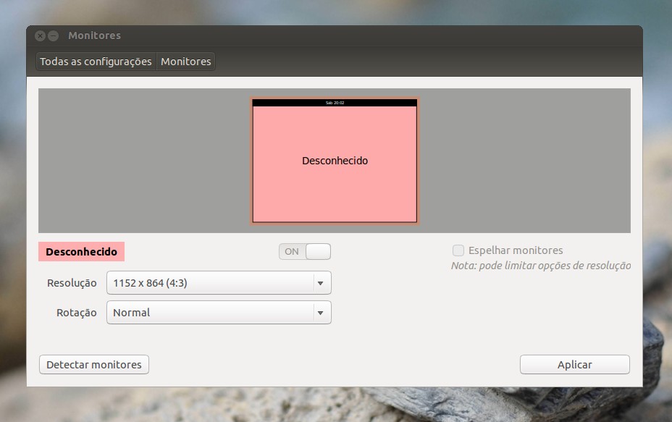
Task: Click the black top bar in monitor preview
Action: coord(335,103)
